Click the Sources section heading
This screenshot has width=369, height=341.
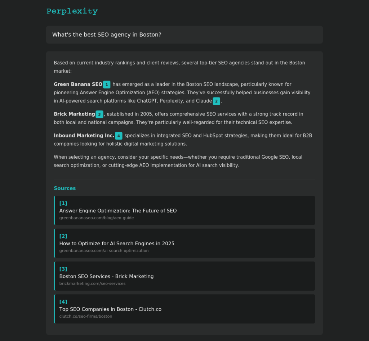65,188
